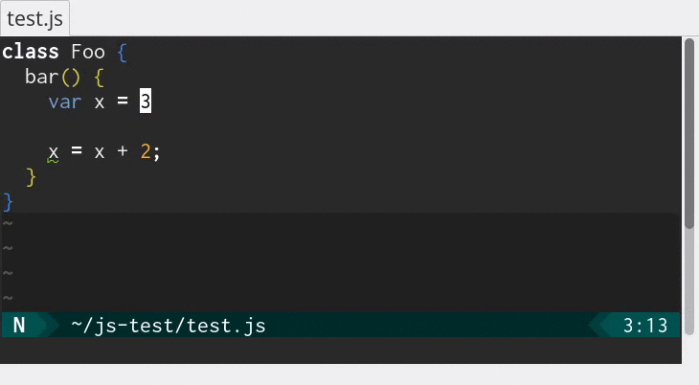Click the empty line four in editor
This screenshot has height=385, width=699.
pyautogui.click(x=287, y=126)
